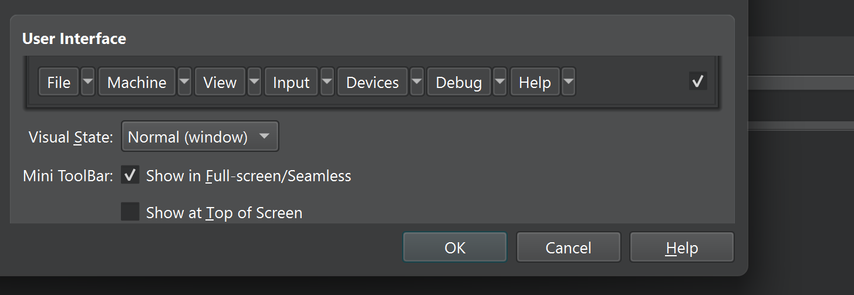Expand the arrow next to Machine
Viewport: 854px width, 295px height.
pyautogui.click(x=184, y=82)
